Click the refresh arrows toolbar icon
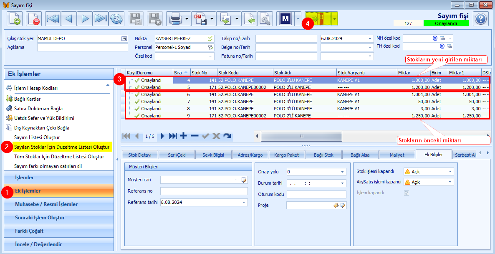Viewport: 495px width, 254px height. [x=116, y=19]
